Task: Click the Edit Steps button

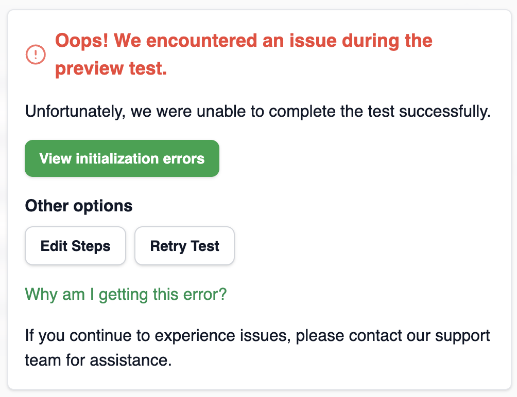Action: pos(75,246)
